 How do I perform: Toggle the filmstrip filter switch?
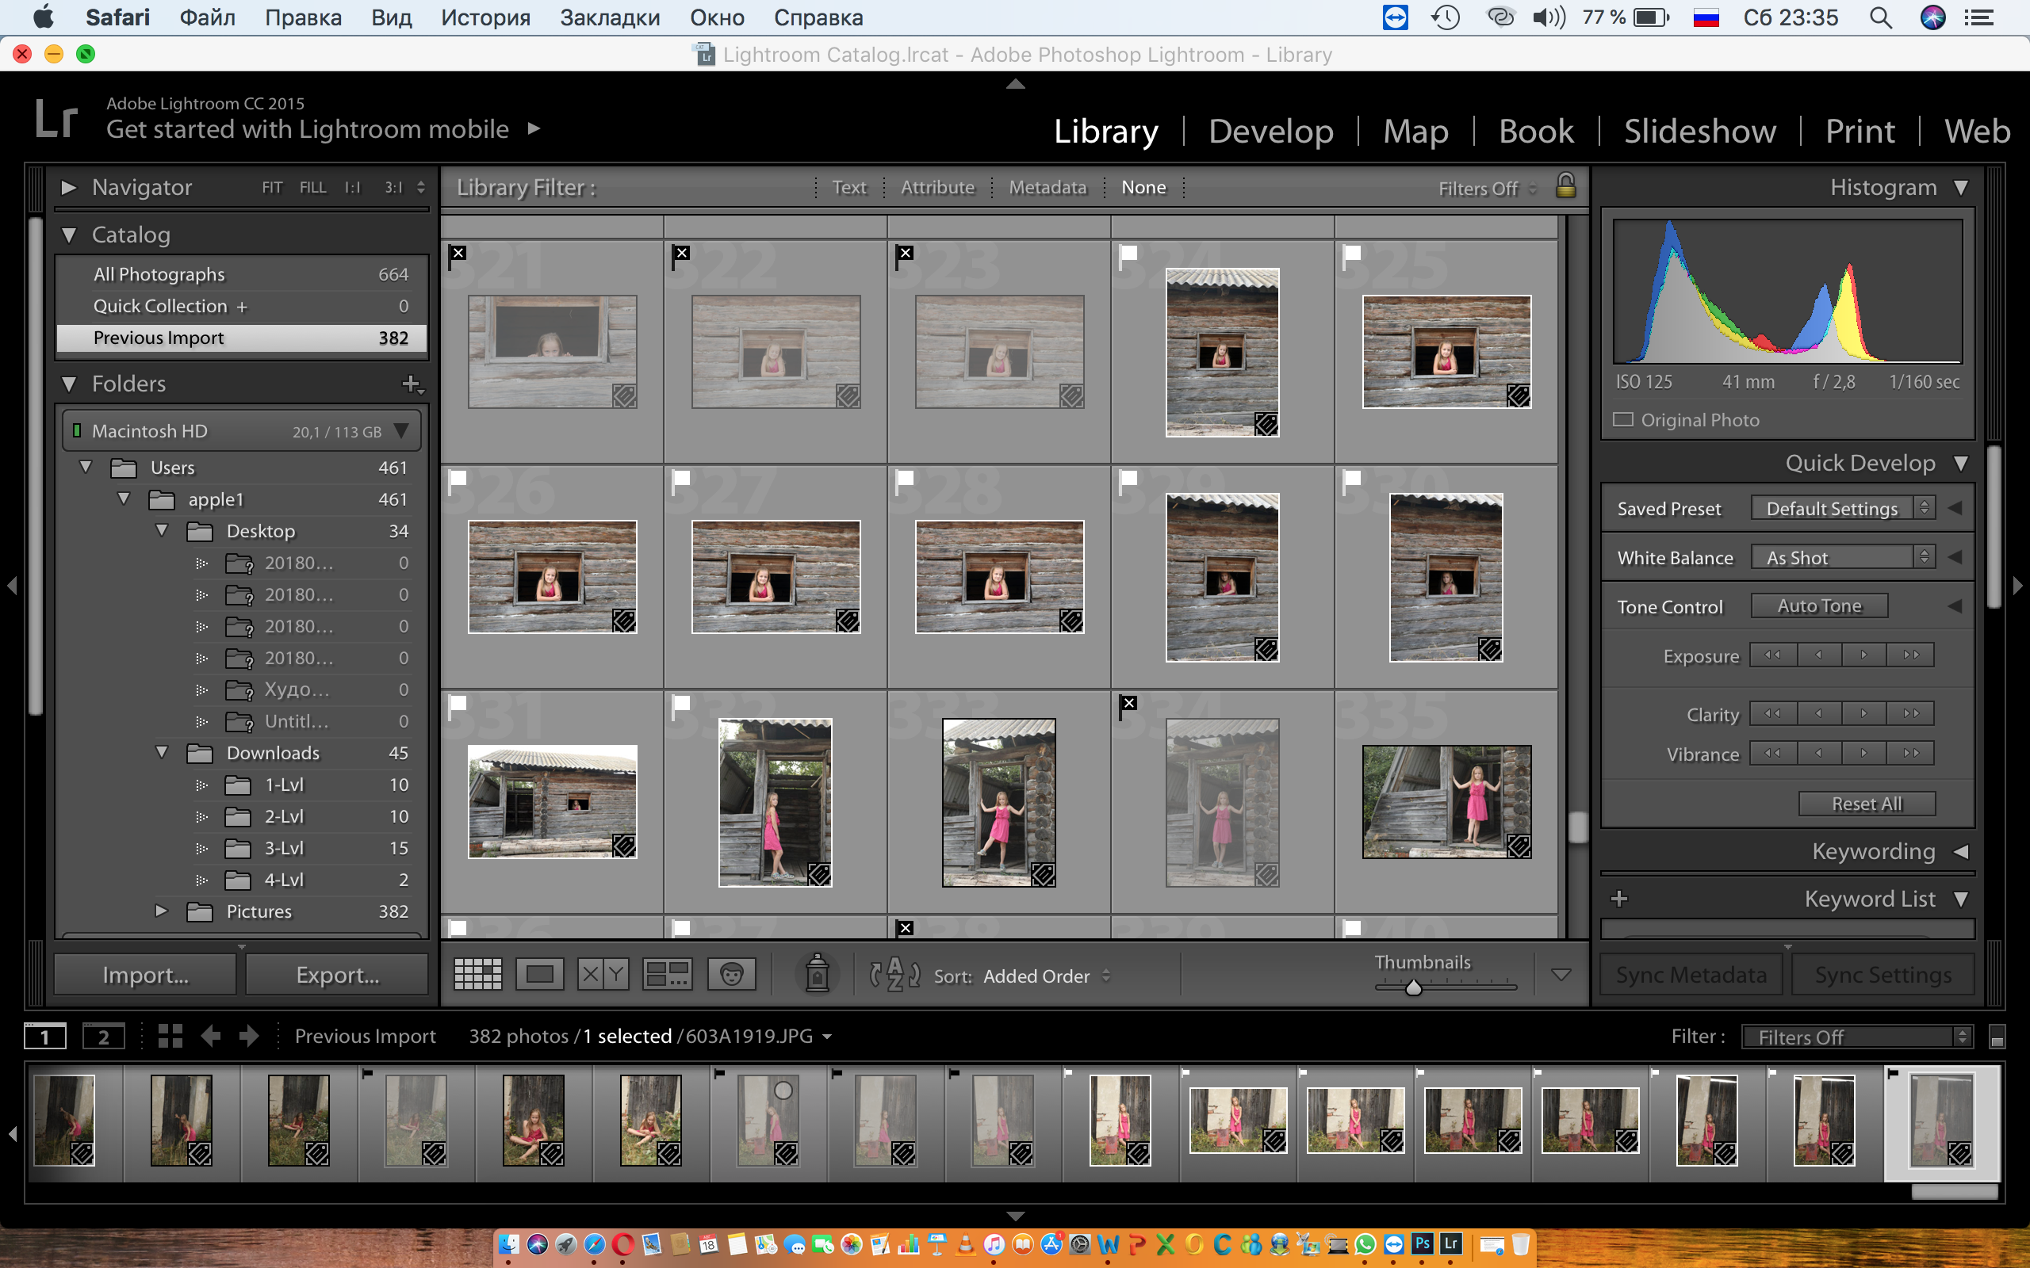[x=1997, y=1037]
